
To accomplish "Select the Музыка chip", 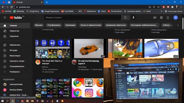I will [39, 25].
